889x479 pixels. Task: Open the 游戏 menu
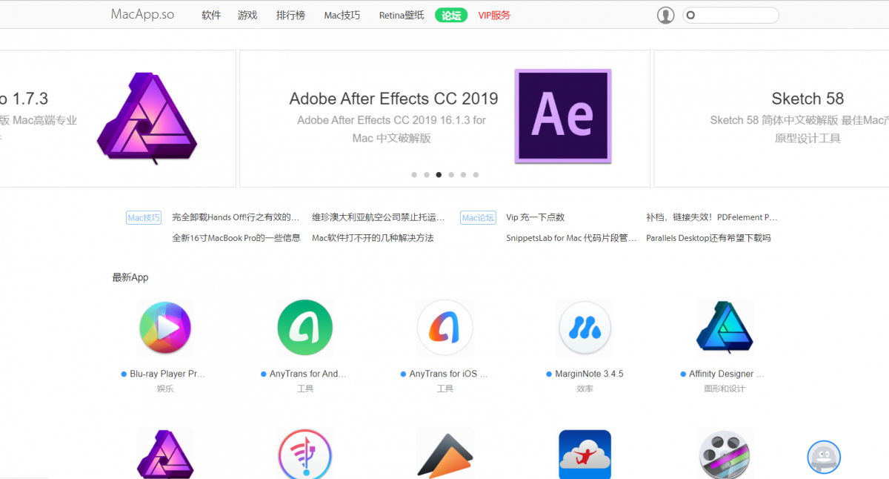point(247,15)
